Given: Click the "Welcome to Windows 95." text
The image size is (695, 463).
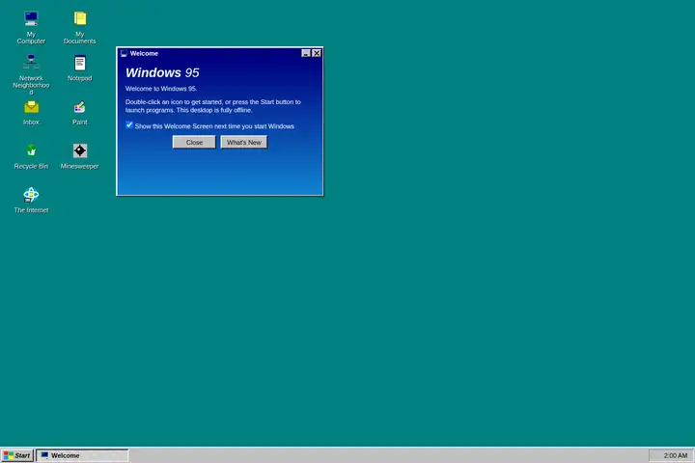Looking at the screenshot, I should click(x=161, y=89).
